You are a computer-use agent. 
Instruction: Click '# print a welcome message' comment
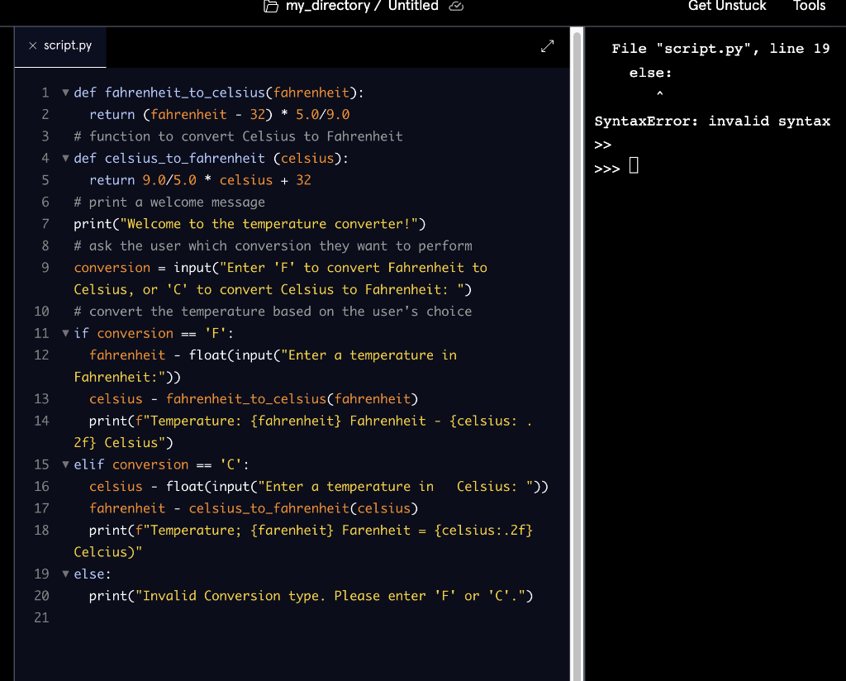(x=169, y=202)
